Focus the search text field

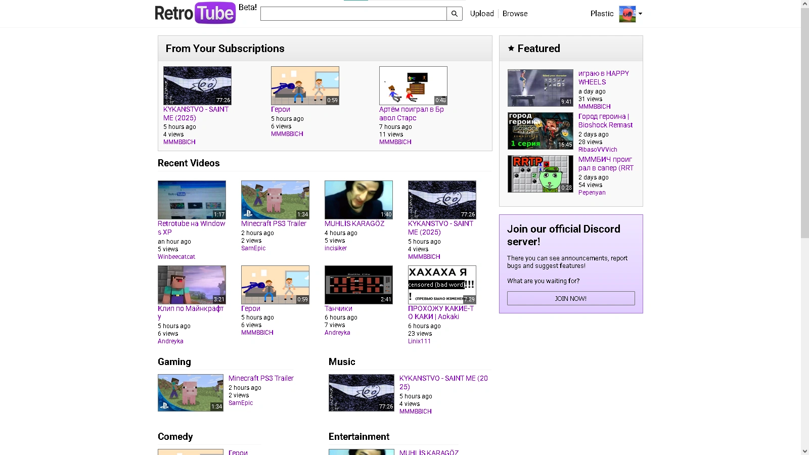click(x=353, y=14)
